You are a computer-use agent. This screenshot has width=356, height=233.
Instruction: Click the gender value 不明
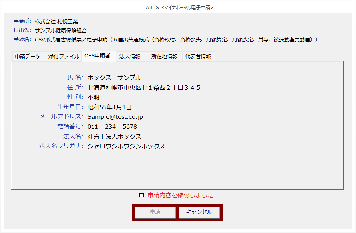[93, 97]
